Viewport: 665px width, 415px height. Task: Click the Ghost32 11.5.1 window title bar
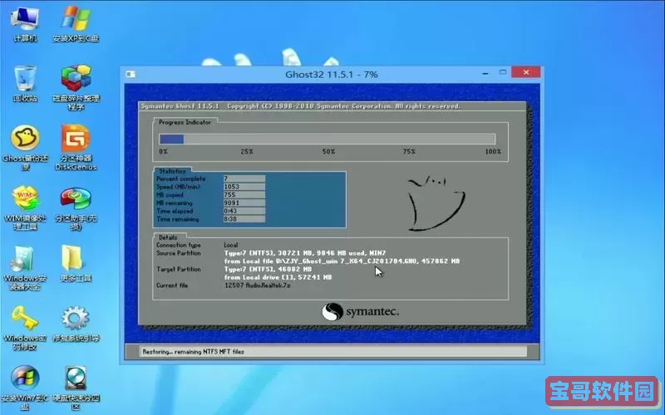coord(332,74)
